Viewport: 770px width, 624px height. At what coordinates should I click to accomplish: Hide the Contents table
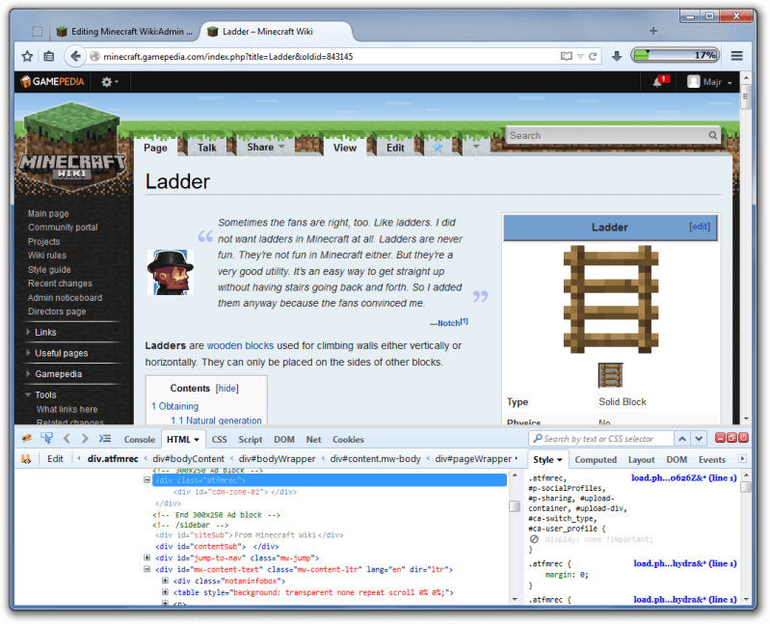pos(226,388)
